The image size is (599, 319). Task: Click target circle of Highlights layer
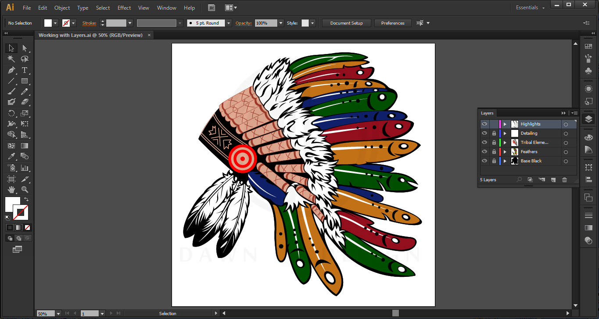[566, 125]
